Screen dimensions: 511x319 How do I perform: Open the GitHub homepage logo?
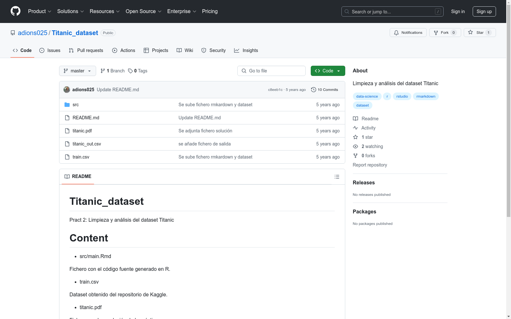[15, 11]
